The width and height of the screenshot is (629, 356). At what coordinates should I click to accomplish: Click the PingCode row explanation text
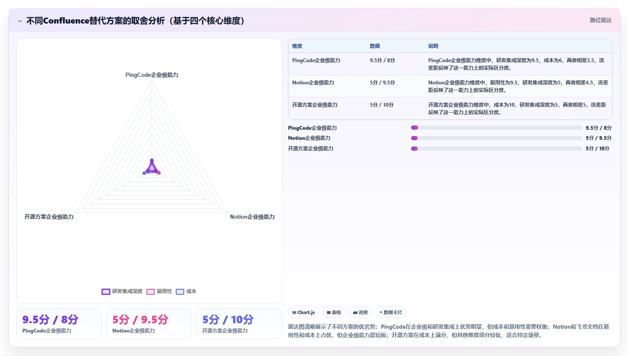516,64
